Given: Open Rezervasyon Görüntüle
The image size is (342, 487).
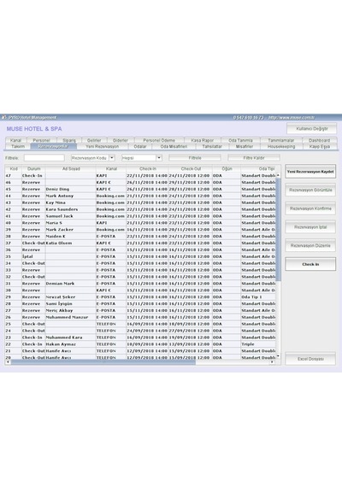Looking at the screenshot, I should pyautogui.click(x=310, y=190).
